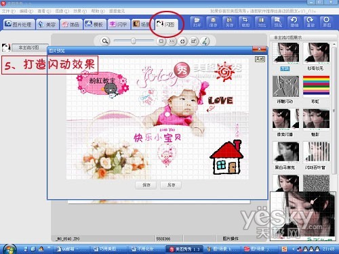Click the 提提意见 menu item

pos(117,11)
